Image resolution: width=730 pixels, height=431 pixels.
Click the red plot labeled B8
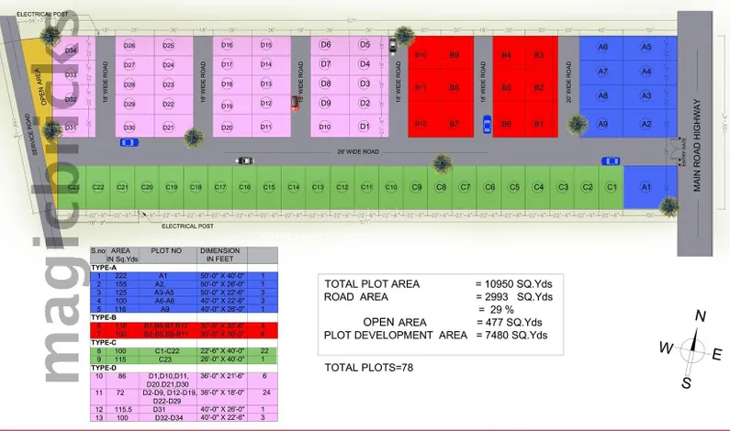pyautogui.click(x=454, y=88)
